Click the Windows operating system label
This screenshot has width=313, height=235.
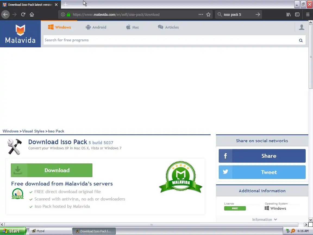[x=275, y=208]
